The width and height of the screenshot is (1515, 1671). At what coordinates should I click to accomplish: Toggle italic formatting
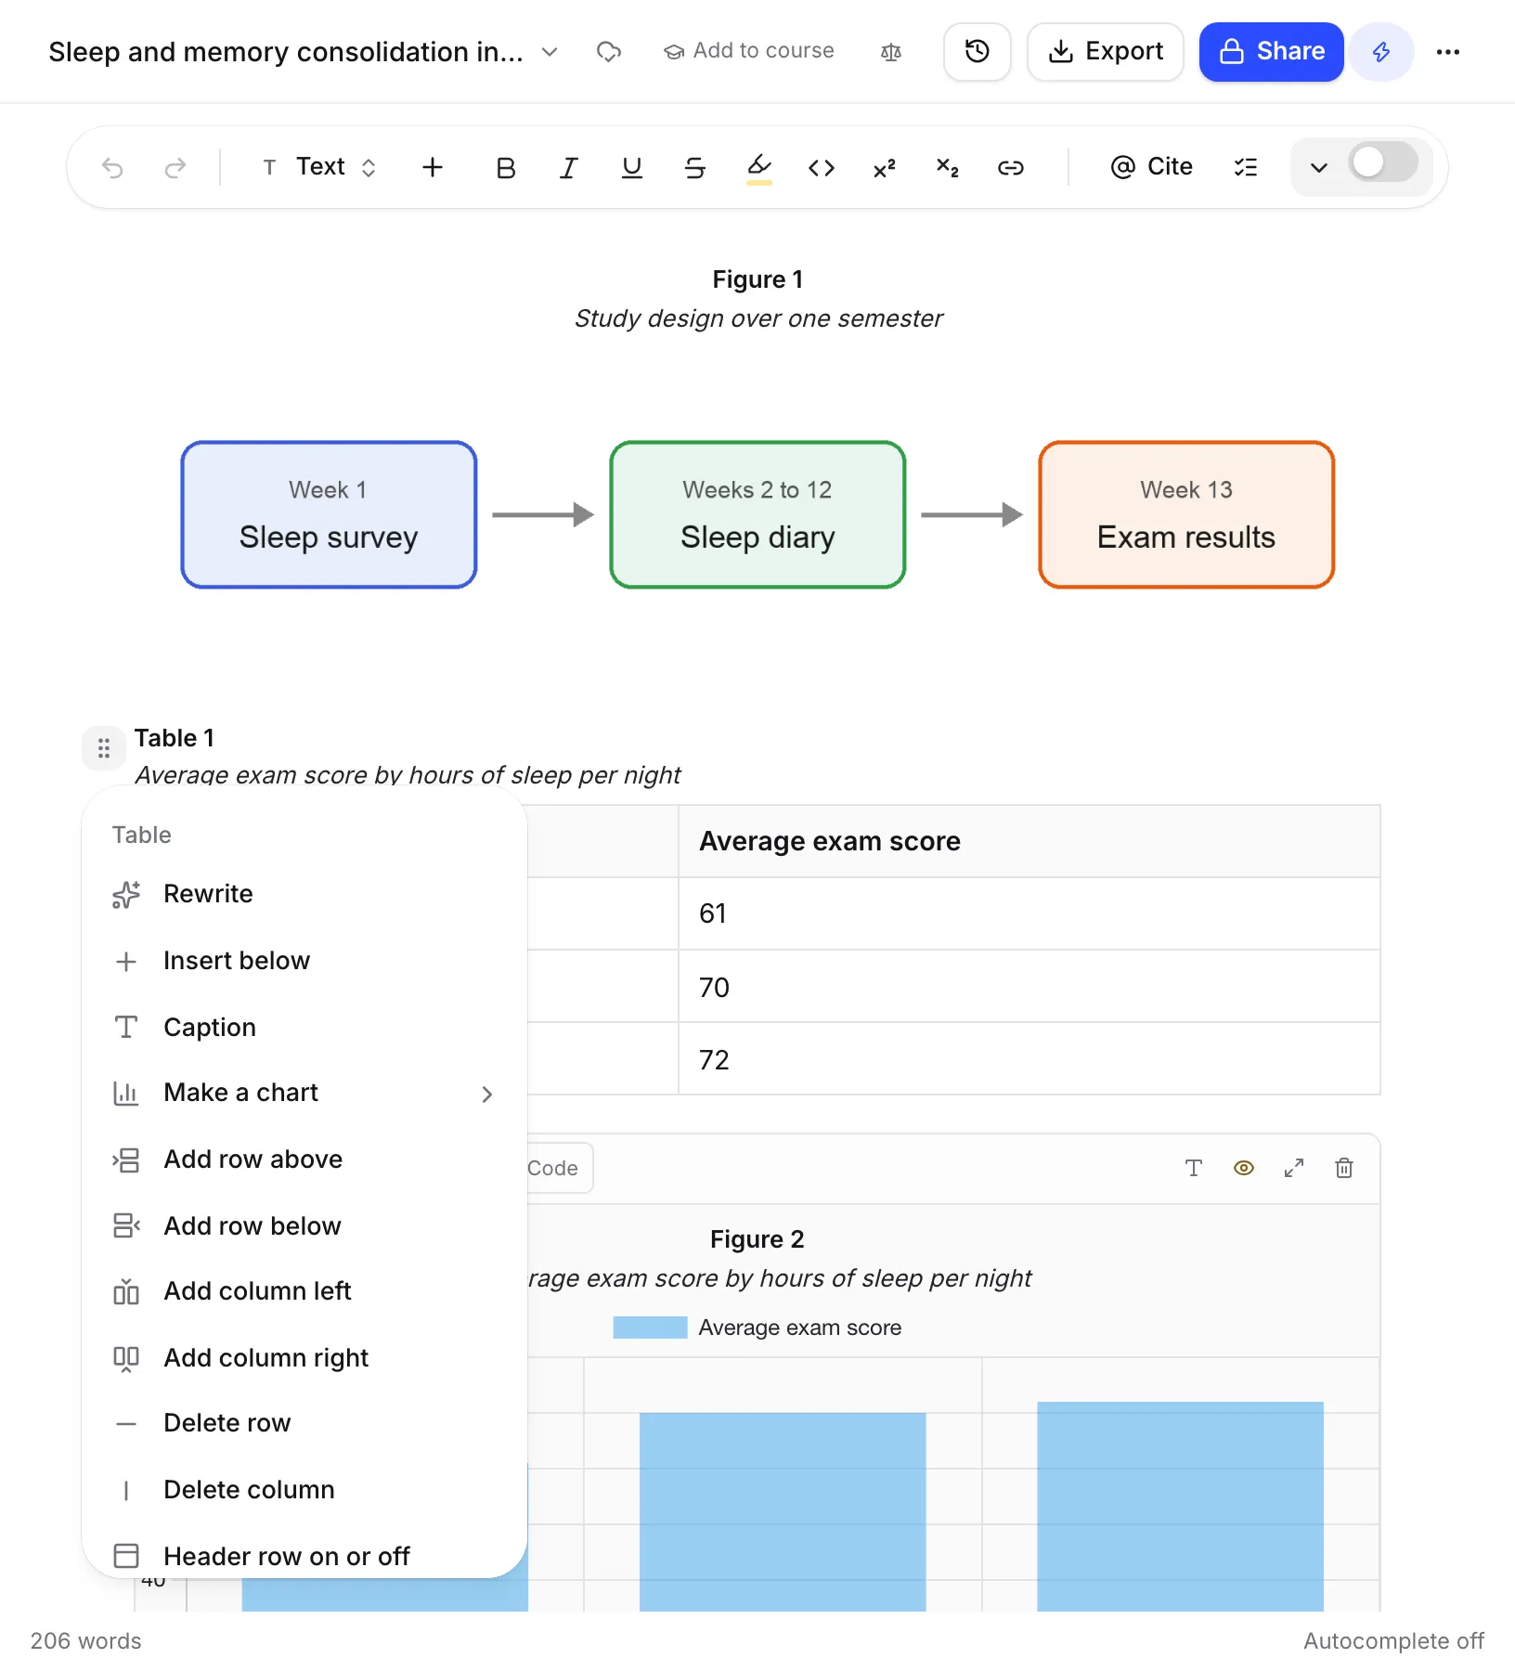[x=568, y=168]
